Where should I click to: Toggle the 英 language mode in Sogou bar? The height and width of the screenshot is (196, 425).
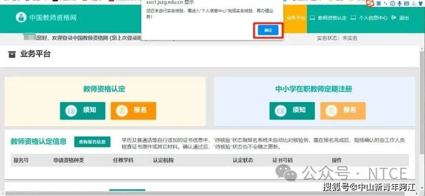pos(379,4)
